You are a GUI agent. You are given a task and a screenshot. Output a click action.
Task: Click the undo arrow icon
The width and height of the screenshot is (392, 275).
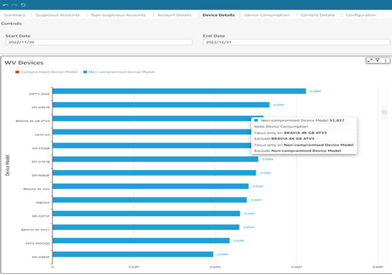[5, 5]
